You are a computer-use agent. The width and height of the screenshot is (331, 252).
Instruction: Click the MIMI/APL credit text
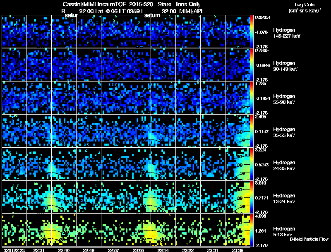(x=192, y=11)
